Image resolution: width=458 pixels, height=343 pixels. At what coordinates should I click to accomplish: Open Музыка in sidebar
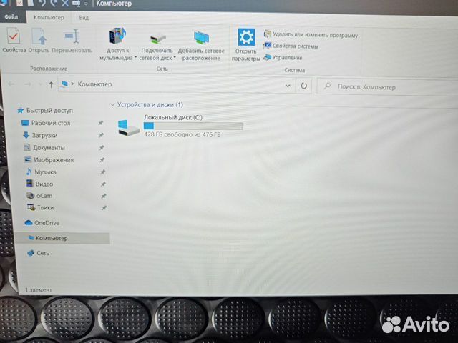point(41,171)
